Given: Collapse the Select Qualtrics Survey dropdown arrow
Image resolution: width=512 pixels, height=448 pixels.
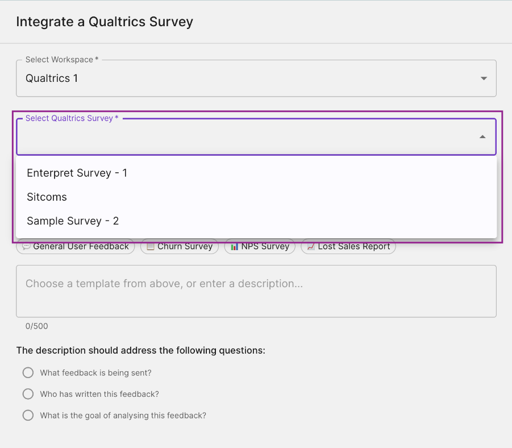Looking at the screenshot, I should coord(482,137).
